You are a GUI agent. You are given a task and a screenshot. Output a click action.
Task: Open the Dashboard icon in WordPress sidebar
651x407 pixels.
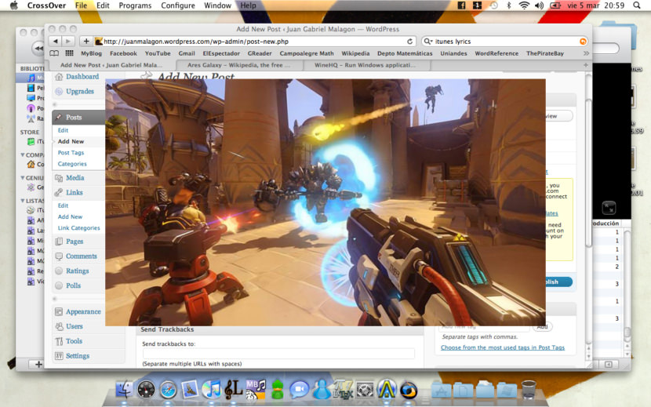point(59,77)
